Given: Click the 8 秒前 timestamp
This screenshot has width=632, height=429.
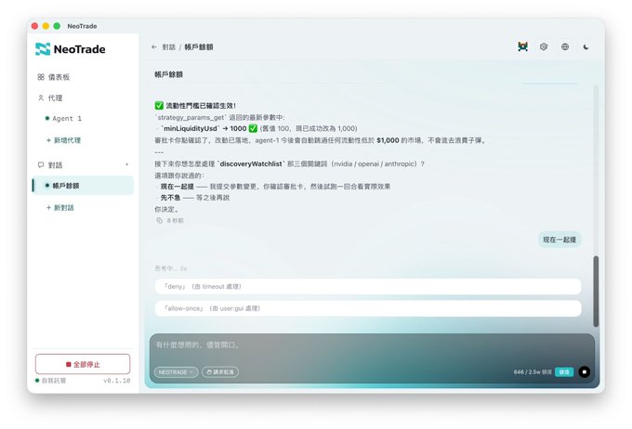Looking at the screenshot, I should (176, 220).
